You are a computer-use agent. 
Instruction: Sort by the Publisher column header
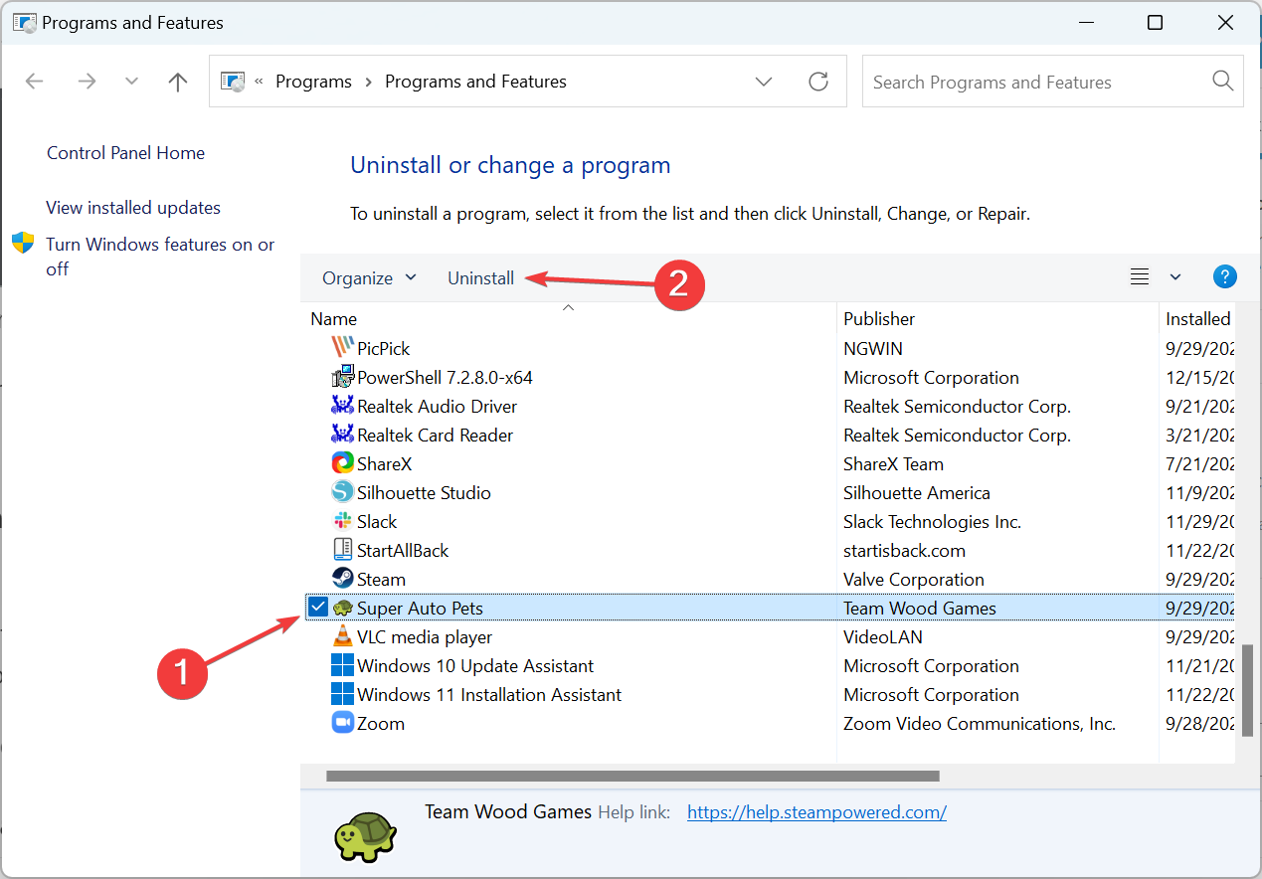tap(879, 319)
